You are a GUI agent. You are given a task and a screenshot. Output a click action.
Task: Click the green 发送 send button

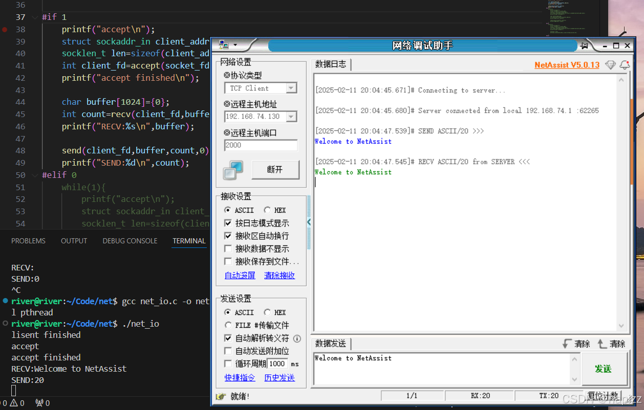click(604, 369)
